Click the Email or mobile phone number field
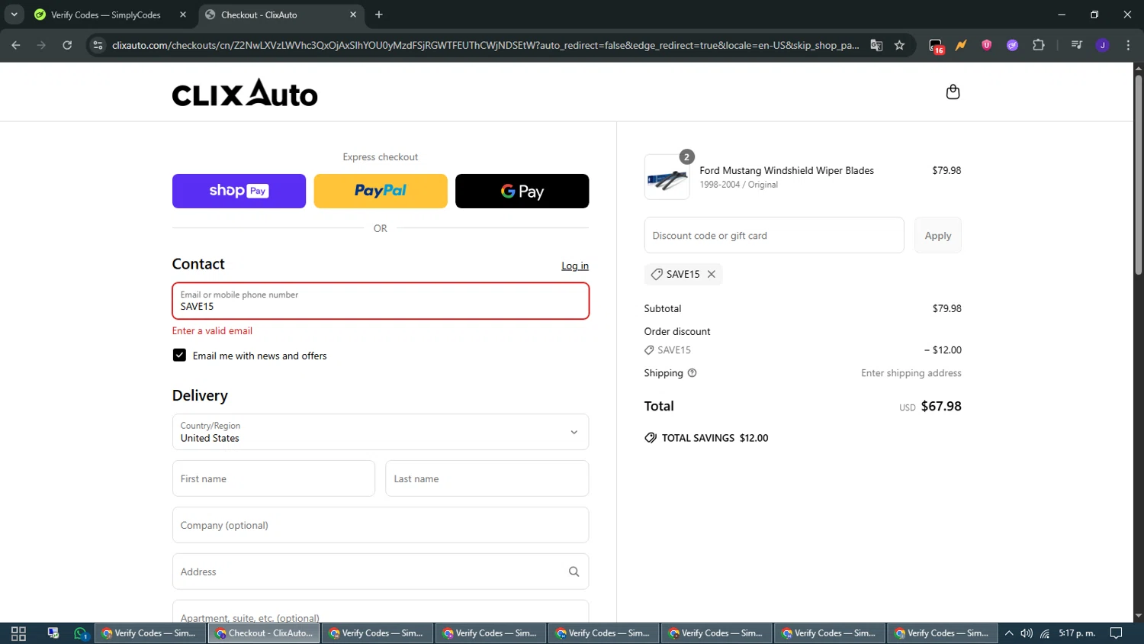The image size is (1144, 644). [381, 301]
